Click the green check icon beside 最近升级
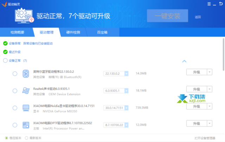This screenshot has height=142, width=225. click(5, 52)
